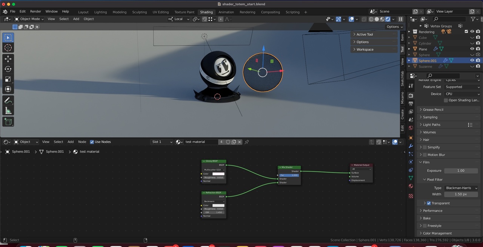Open the Blackman-Harris filter type dropdown
Viewport: 483px width, 247px height.
[x=461, y=188]
